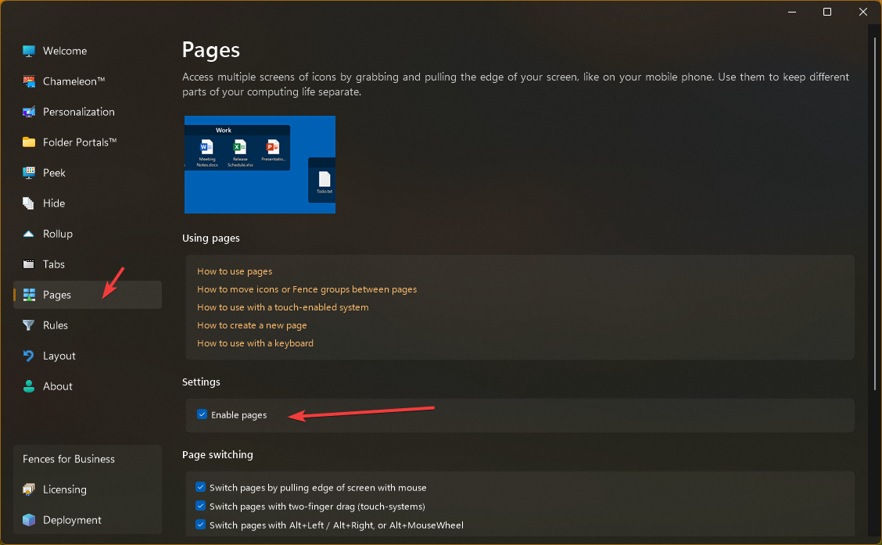Click the Tabs sidebar icon
Viewport: 882px width, 545px height.
[29, 264]
